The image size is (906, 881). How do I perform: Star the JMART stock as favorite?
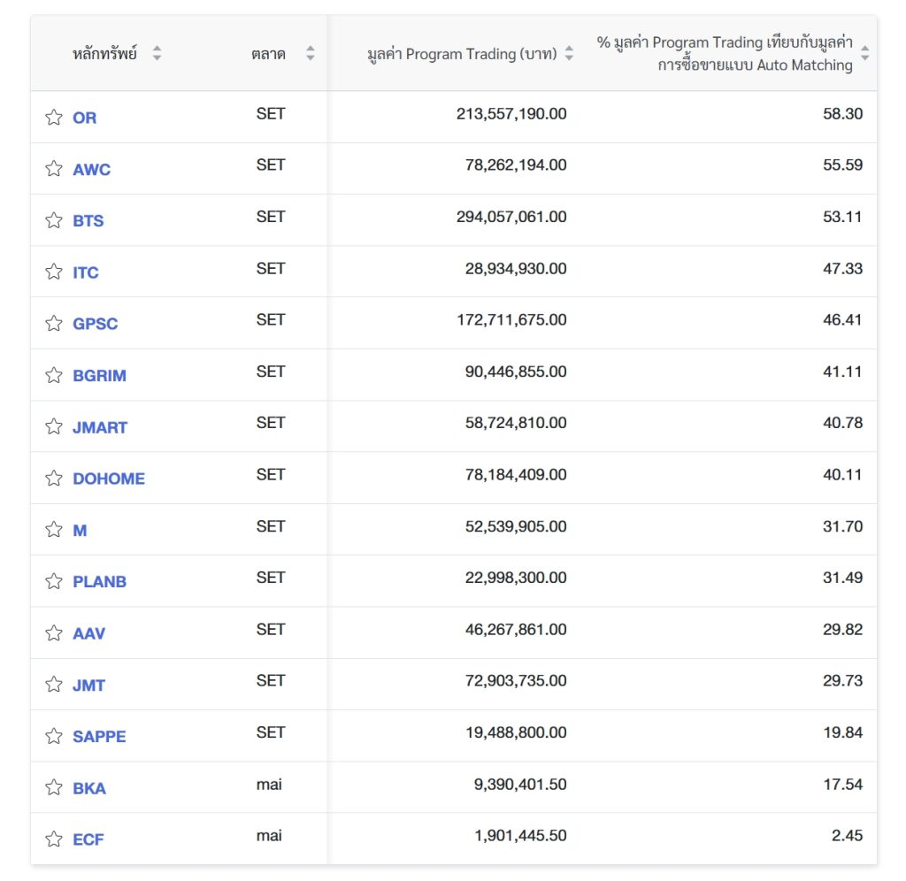54,426
